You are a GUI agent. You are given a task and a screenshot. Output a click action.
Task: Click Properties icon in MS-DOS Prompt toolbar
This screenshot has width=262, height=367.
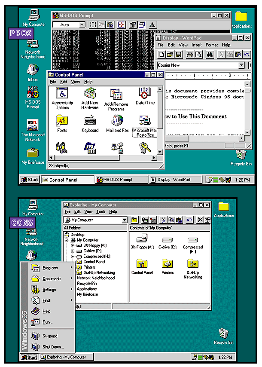click(x=133, y=24)
